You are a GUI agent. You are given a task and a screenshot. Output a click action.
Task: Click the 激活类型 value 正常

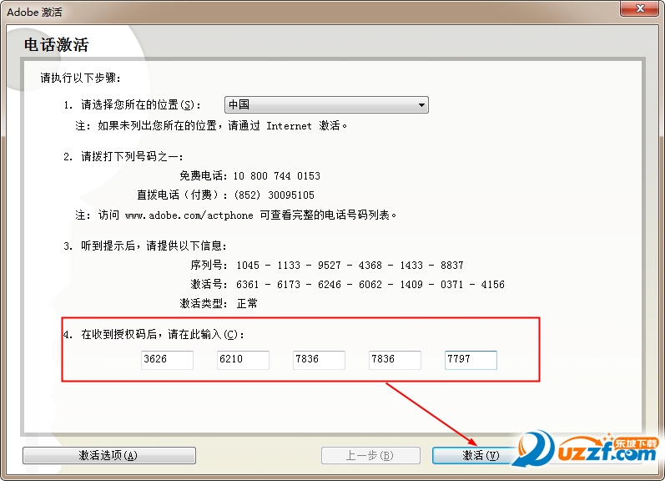pos(247,303)
